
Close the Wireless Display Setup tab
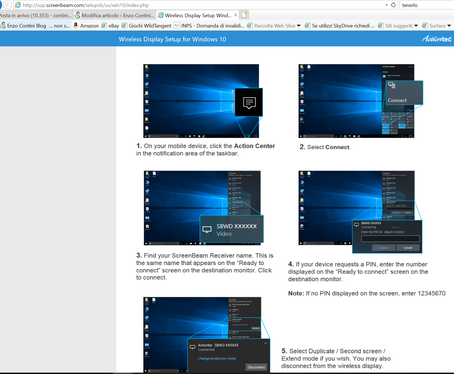pos(236,15)
